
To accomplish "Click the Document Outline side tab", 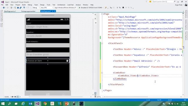I will point(2,16).
